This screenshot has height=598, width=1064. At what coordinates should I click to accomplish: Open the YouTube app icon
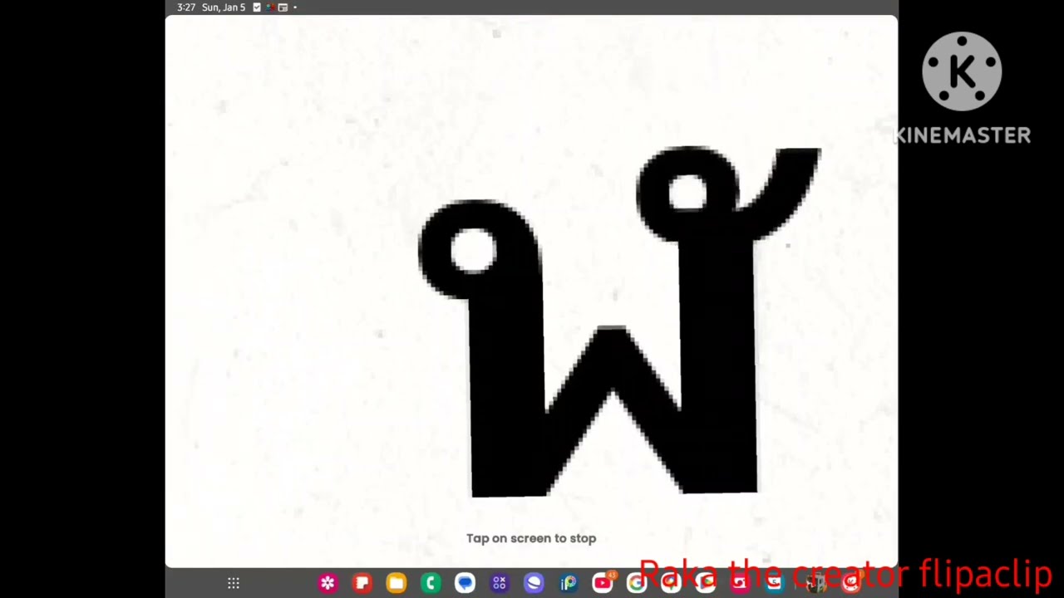tap(603, 583)
